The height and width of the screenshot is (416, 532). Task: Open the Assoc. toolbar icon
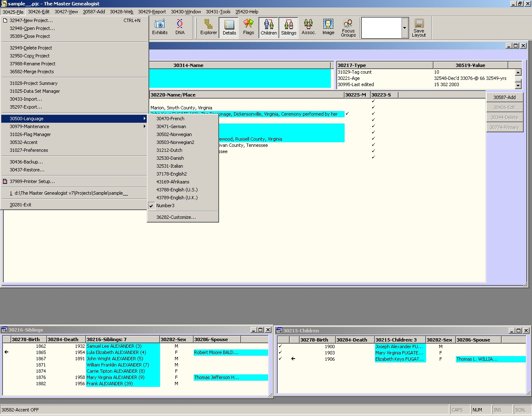click(308, 27)
